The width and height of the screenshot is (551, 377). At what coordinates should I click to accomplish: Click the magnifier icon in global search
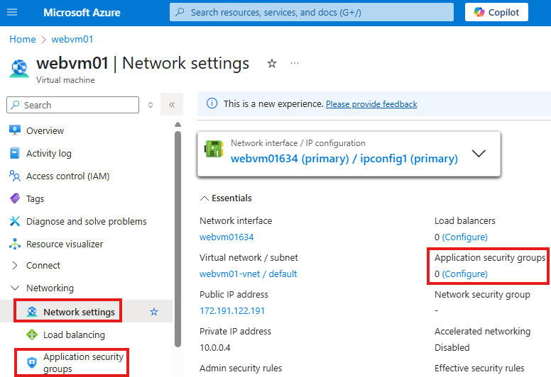coord(180,12)
